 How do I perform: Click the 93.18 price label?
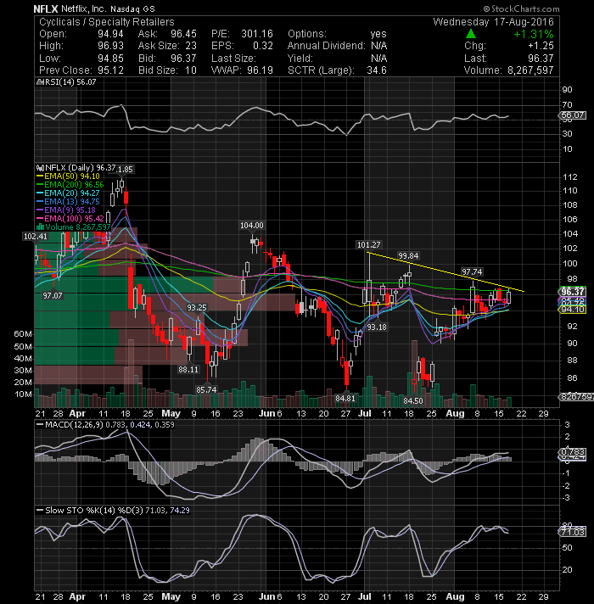pyautogui.click(x=377, y=327)
